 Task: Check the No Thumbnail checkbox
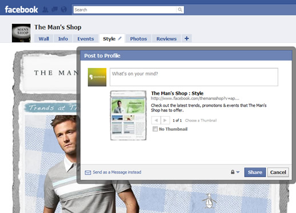(155, 129)
